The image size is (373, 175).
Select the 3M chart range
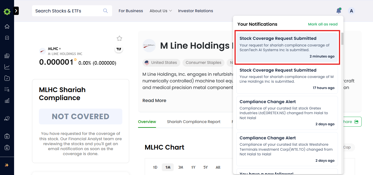tap(181, 167)
